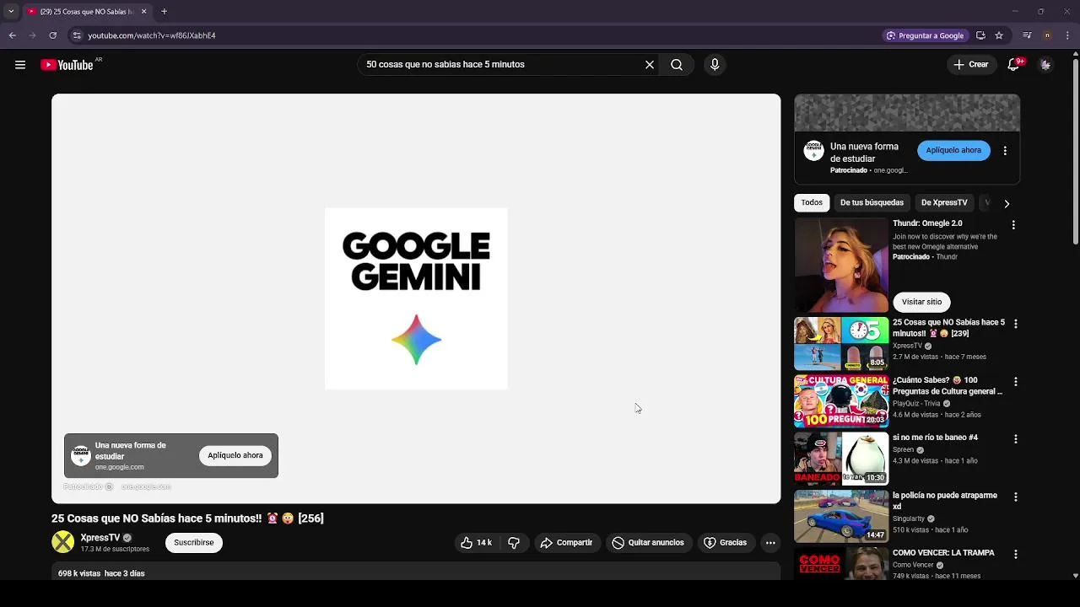Click the Quitar anuncios button
Screen dimensions: 1080x607
(648, 543)
